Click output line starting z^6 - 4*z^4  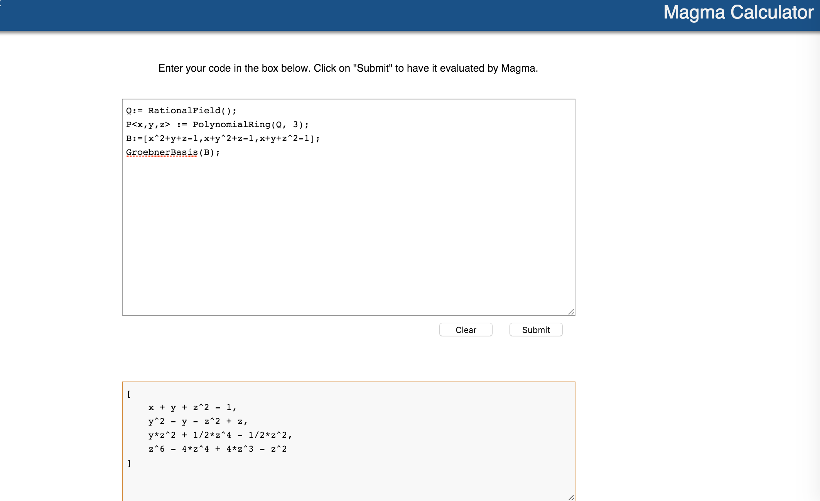tap(217, 449)
